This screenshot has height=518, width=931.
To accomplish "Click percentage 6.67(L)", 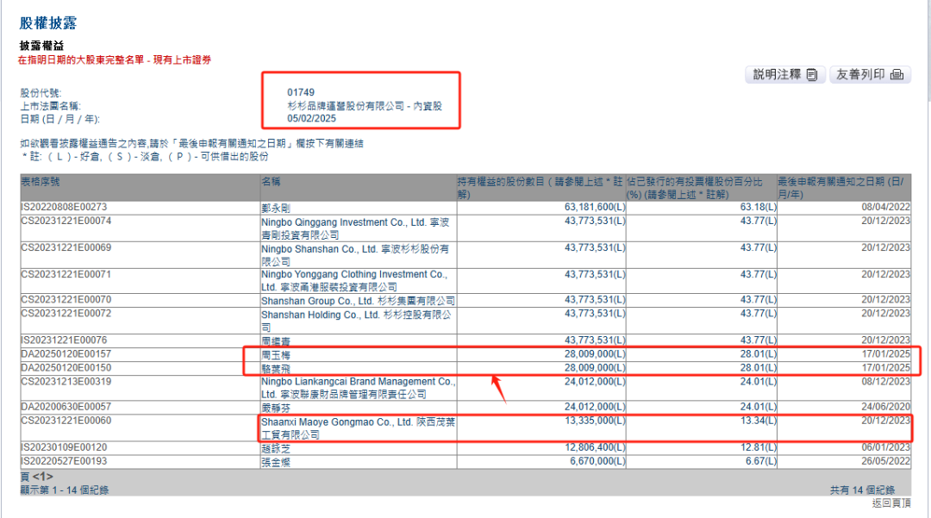I will click(x=761, y=461).
